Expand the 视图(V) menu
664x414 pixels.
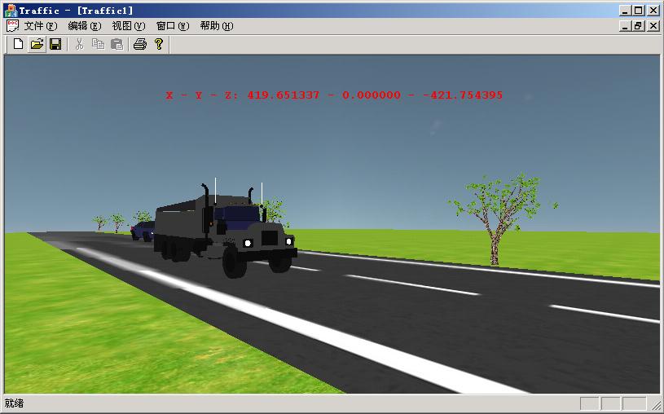pos(129,26)
